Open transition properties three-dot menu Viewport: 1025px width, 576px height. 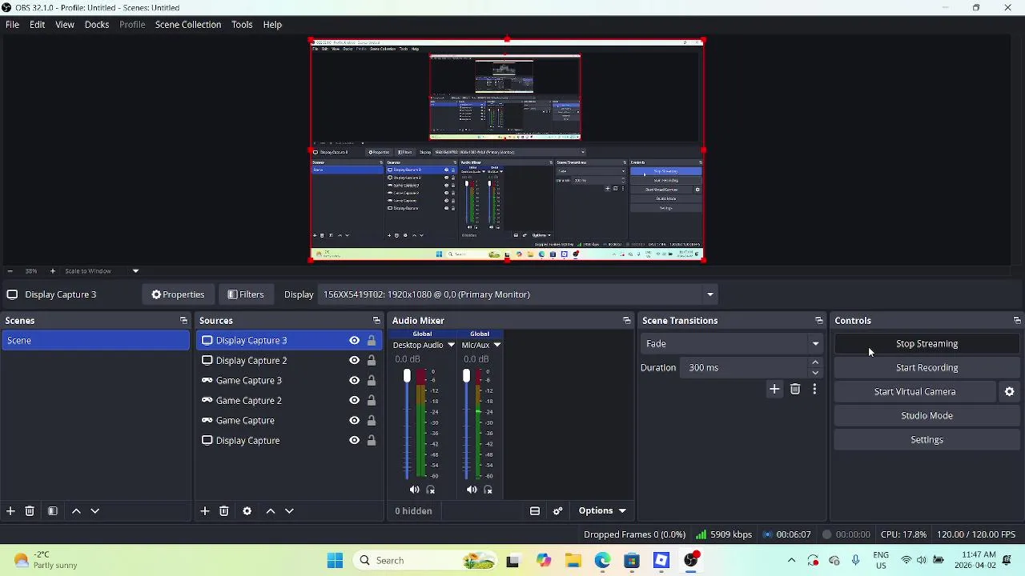coord(814,390)
